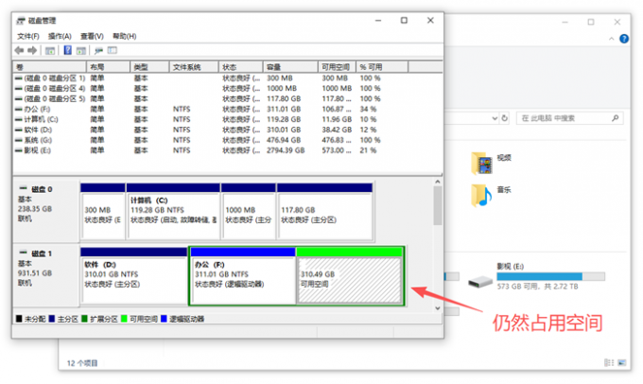Open the 视频 folder in File Explorer
The width and height of the screenshot is (643, 384).
coord(482,163)
